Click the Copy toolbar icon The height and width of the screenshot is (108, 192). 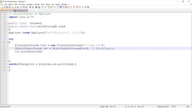[24, 7]
